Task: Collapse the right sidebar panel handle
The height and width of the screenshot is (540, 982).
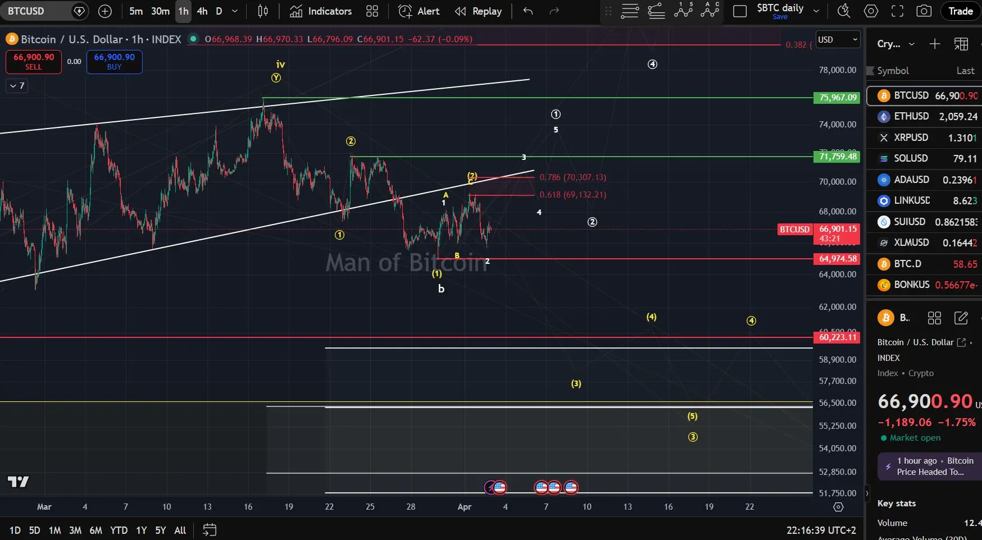Action: point(867,493)
